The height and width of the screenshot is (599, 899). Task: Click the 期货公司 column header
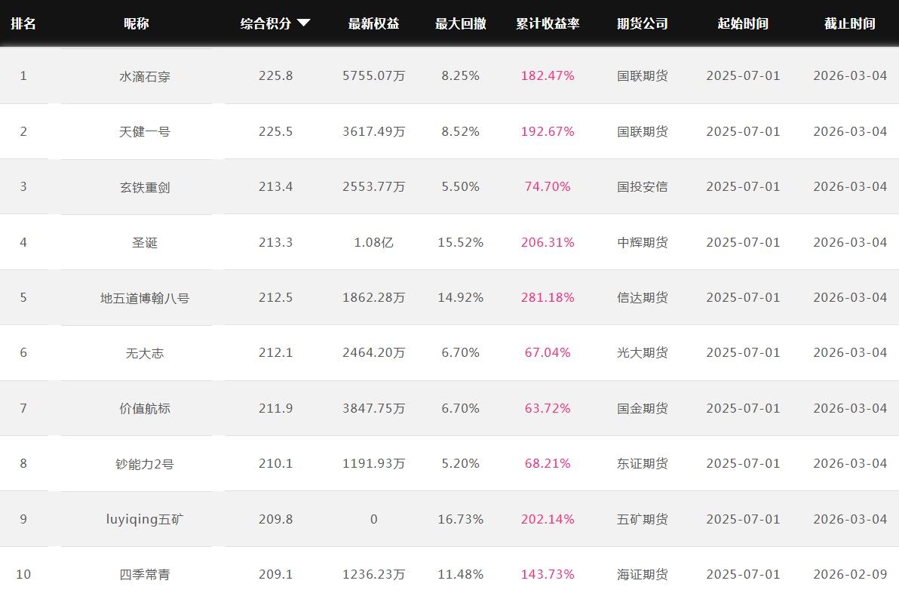pos(642,23)
